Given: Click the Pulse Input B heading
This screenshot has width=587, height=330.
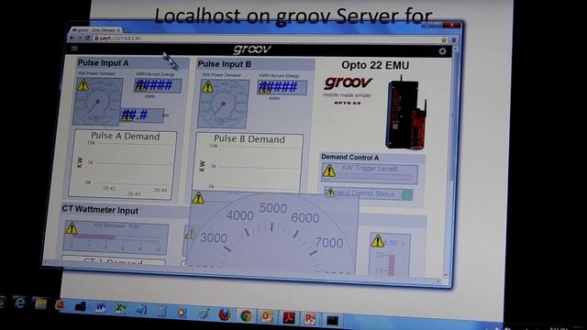Looking at the screenshot, I should pyautogui.click(x=224, y=64).
